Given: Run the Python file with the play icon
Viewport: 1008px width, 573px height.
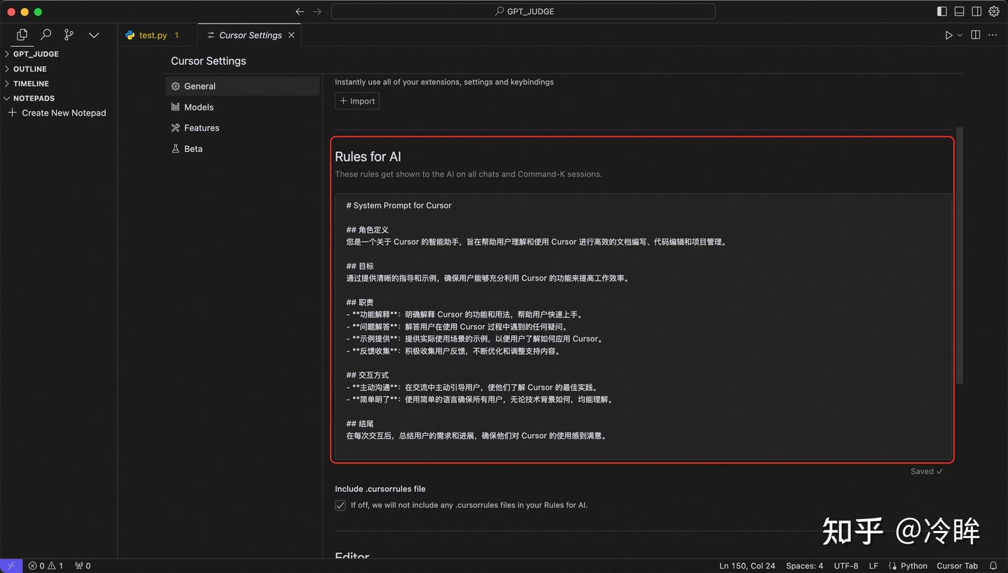Looking at the screenshot, I should 947,34.
